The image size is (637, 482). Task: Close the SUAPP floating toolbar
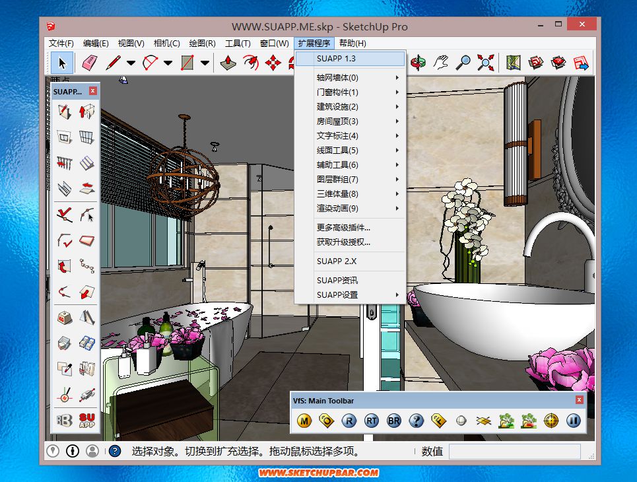coord(93,91)
